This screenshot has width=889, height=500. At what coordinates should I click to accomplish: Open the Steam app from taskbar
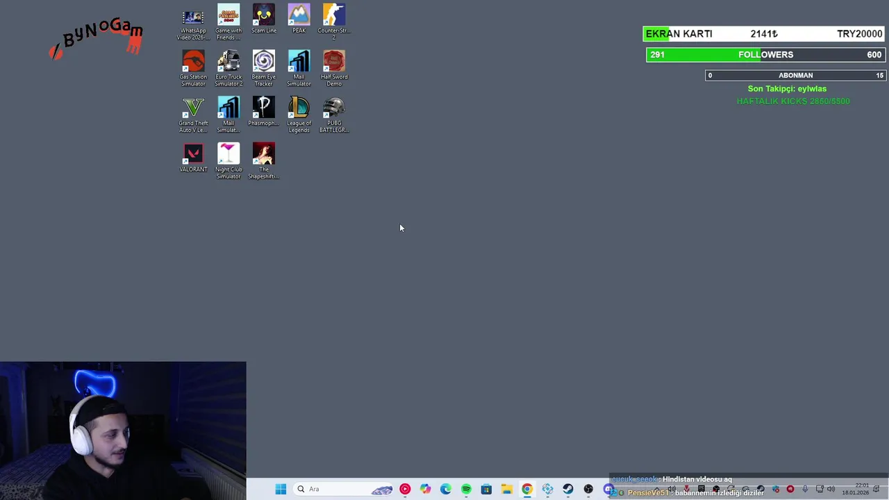point(568,489)
